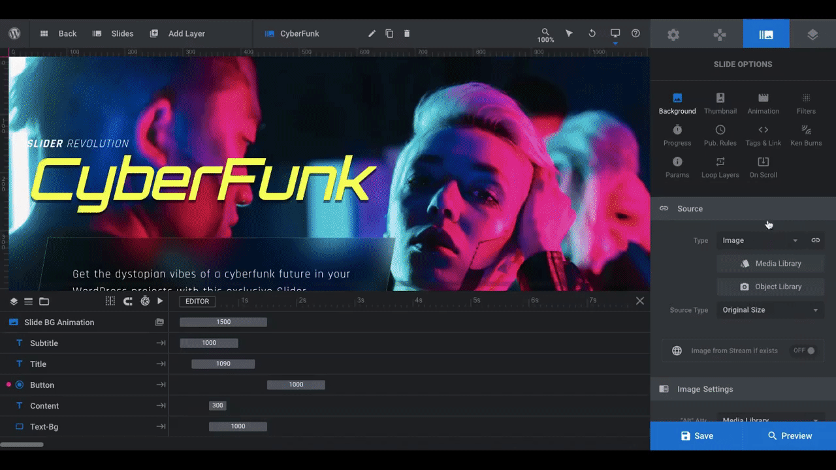Click the timeline horizontal scrollbar

[22, 445]
